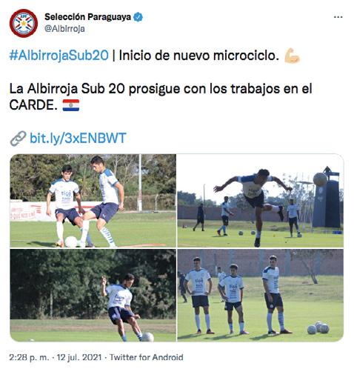Screen dimensions: 354x372
Task: Click the tweet text about CARDE
Action: [161, 96]
